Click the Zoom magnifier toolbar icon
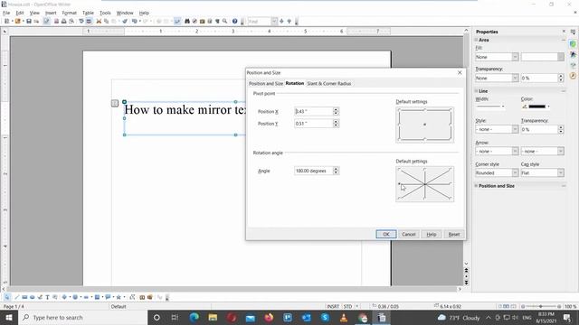 tap(224, 22)
